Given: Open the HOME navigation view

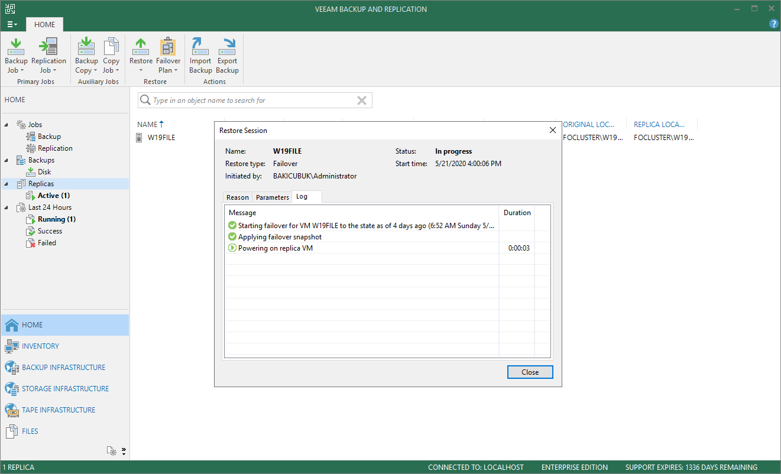Looking at the screenshot, I should (64, 325).
